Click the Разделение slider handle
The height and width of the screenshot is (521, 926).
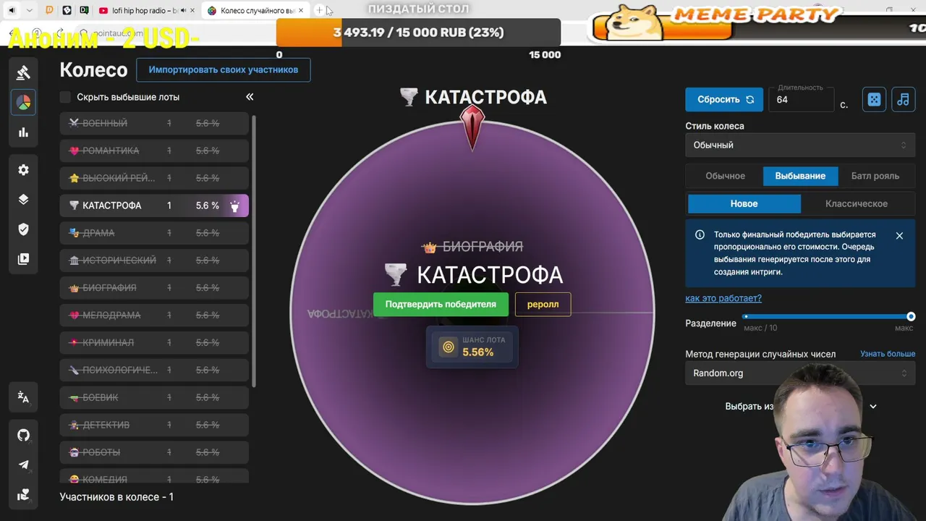click(x=911, y=316)
